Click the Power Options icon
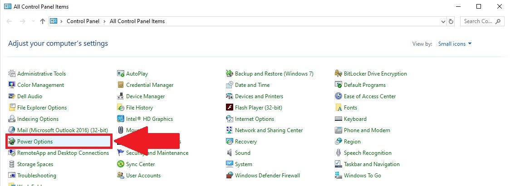Screen dimensions: 510x186 coord(12,142)
